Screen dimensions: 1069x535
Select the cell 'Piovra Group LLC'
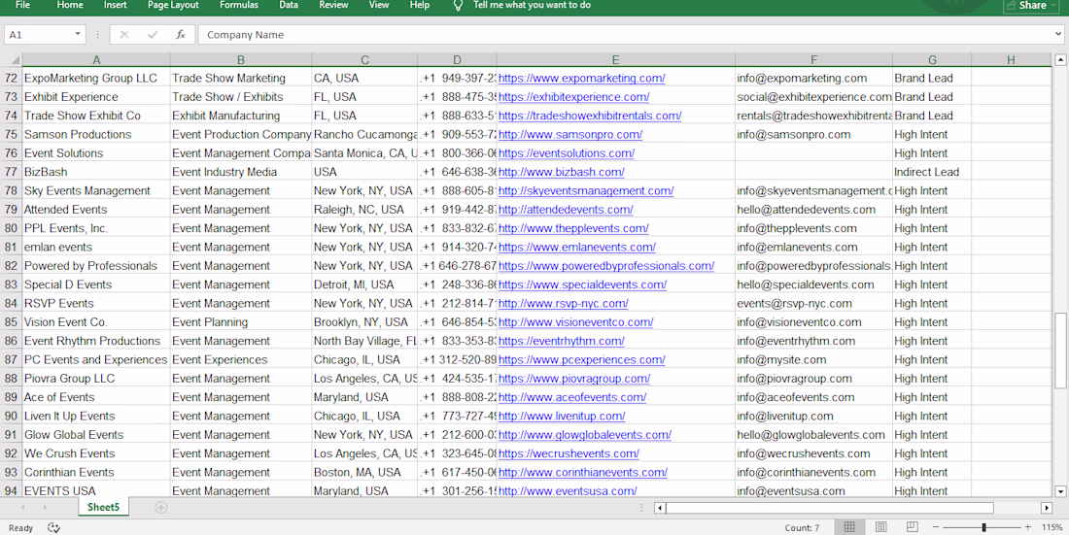click(96, 379)
